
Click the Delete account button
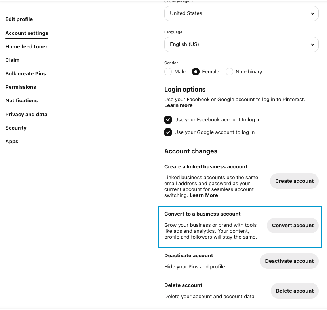(x=295, y=291)
